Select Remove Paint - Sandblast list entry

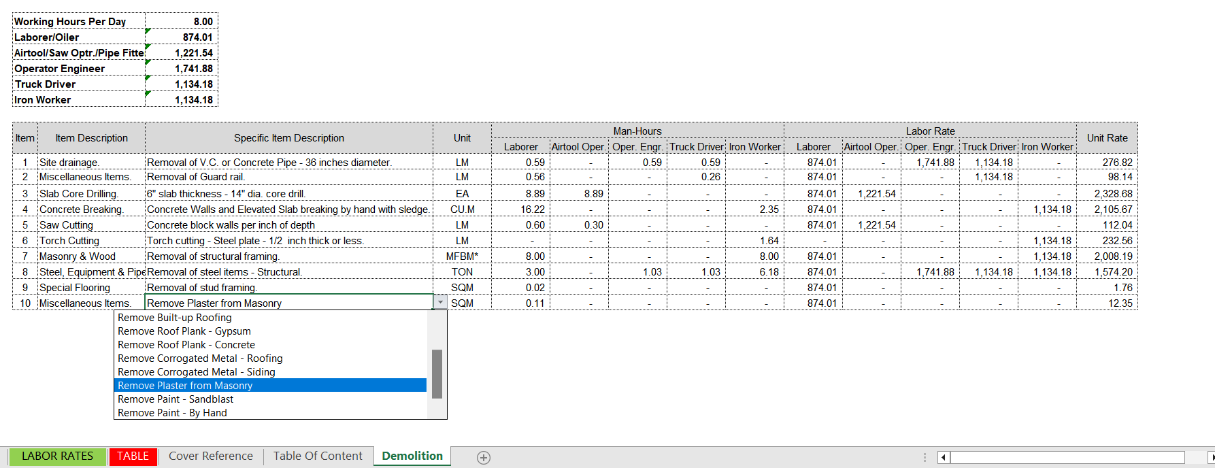coord(176,399)
